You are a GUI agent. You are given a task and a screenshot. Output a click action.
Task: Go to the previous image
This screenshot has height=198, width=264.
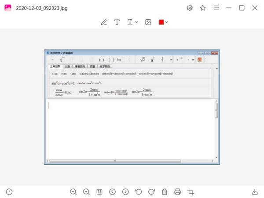pyautogui.click(x=112, y=191)
